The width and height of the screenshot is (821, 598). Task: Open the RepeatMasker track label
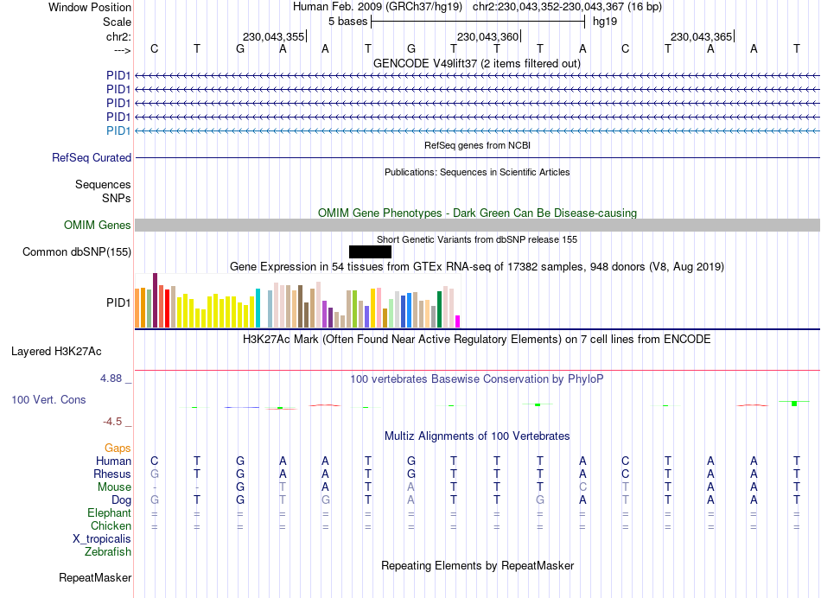pos(95,577)
